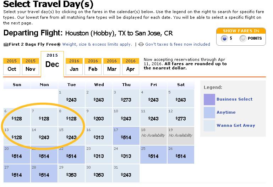
Task: Open Gov't taxes & fees now included link
Action: pyautogui.click(x=178, y=44)
